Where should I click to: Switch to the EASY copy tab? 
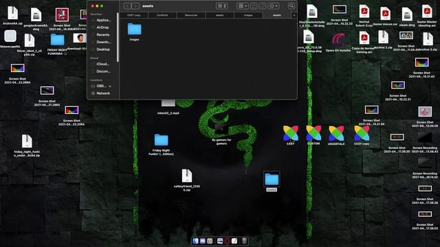pyautogui.click(x=134, y=15)
